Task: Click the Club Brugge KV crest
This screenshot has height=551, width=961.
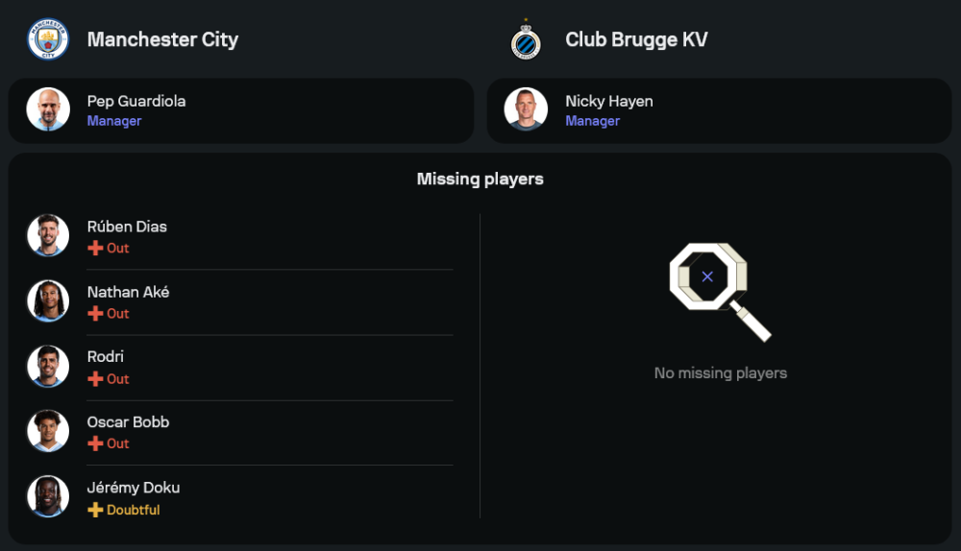Action: click(x=526, y=41)
